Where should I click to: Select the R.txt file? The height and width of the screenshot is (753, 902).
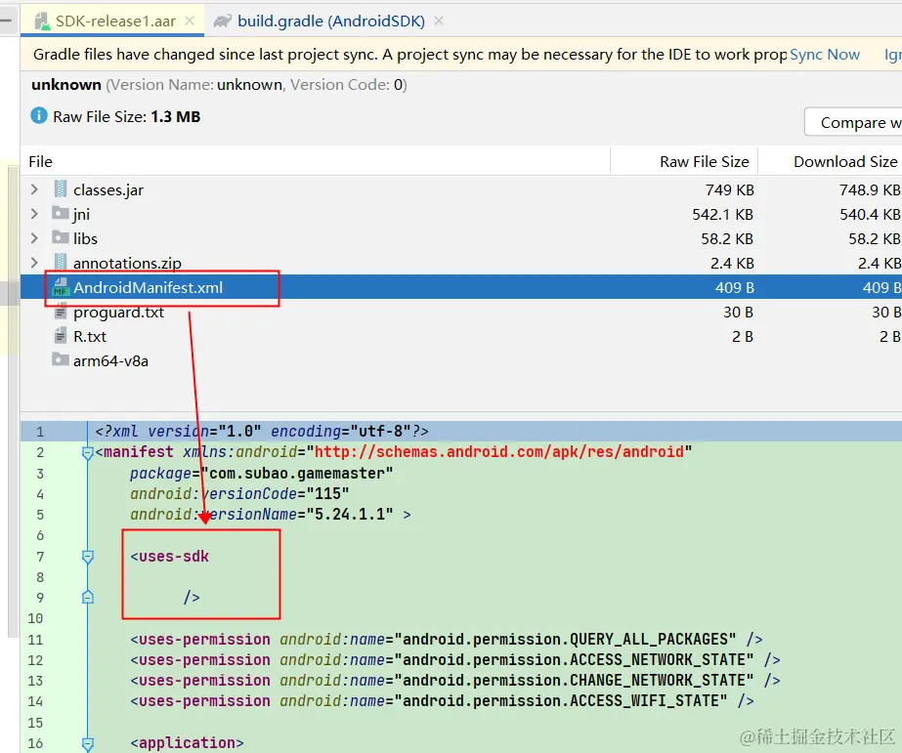[x=90, y=336]
